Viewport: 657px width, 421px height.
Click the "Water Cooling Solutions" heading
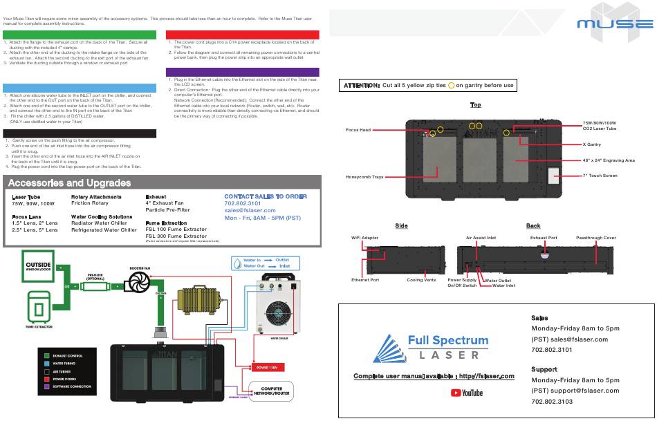tap(102, 216)
